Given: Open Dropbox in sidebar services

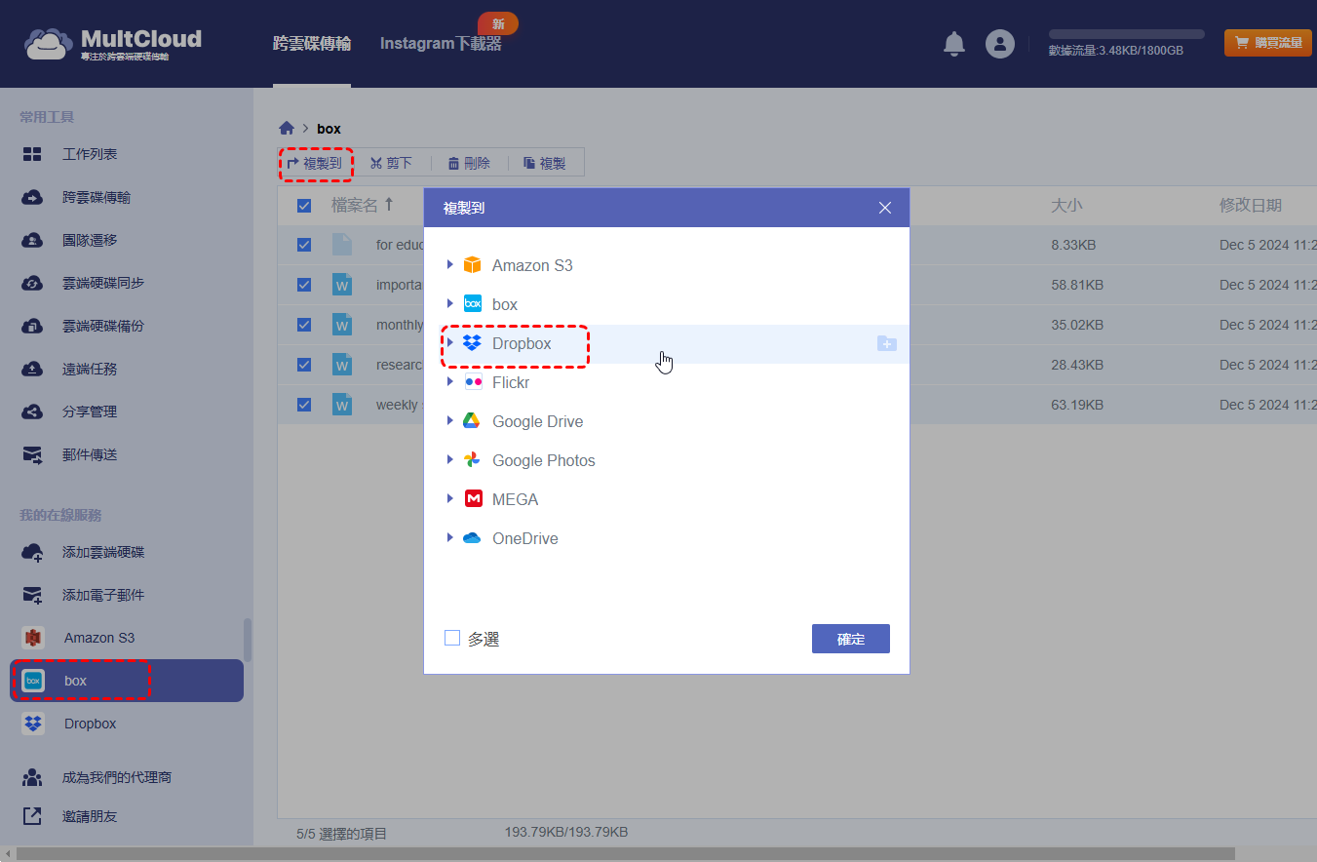Looking at the screenshot, I should pyautogui.click(x=127, y=724).
